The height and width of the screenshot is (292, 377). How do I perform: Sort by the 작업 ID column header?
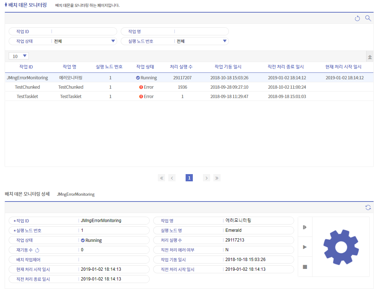coord(26,67)
